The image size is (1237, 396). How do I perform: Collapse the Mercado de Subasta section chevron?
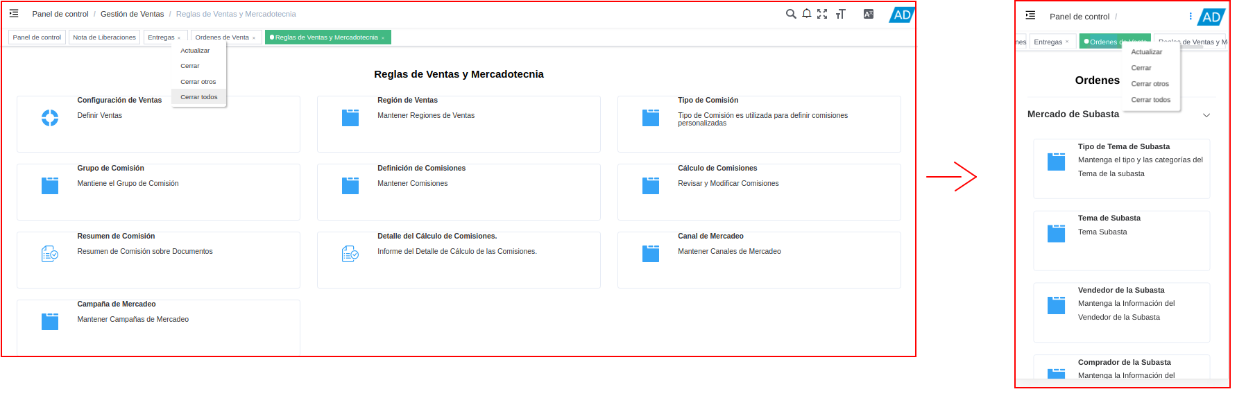click(1206, 115)
